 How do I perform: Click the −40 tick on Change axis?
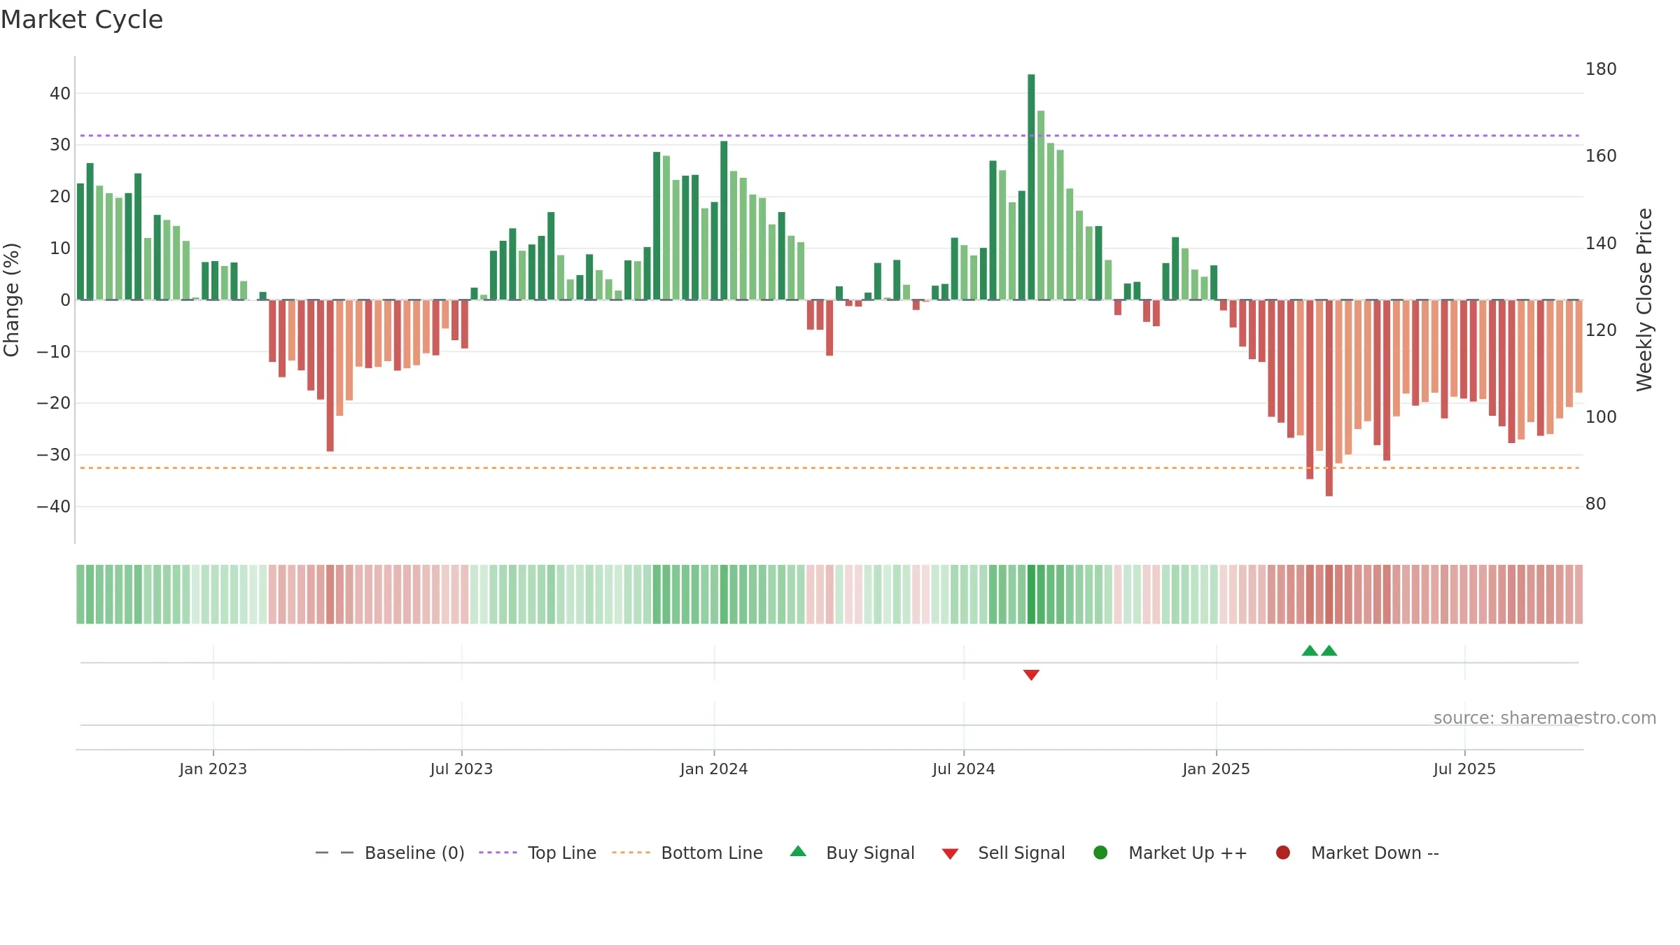pyautogui.click(x=54, y=506)
